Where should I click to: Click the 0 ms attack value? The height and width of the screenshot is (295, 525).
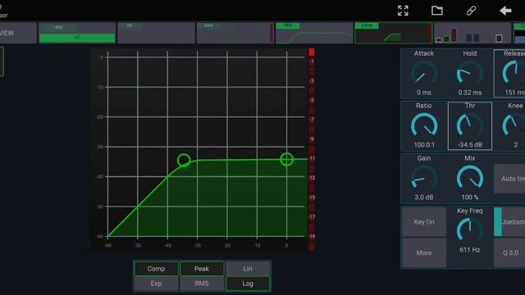424,93
